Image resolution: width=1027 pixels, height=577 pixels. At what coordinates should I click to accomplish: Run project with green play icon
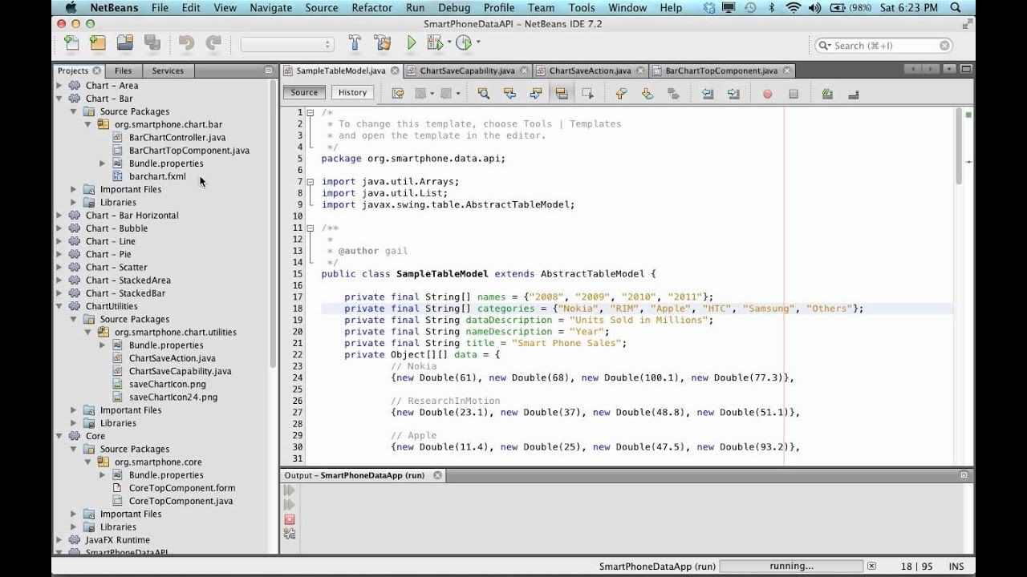[x=412, y=43]
